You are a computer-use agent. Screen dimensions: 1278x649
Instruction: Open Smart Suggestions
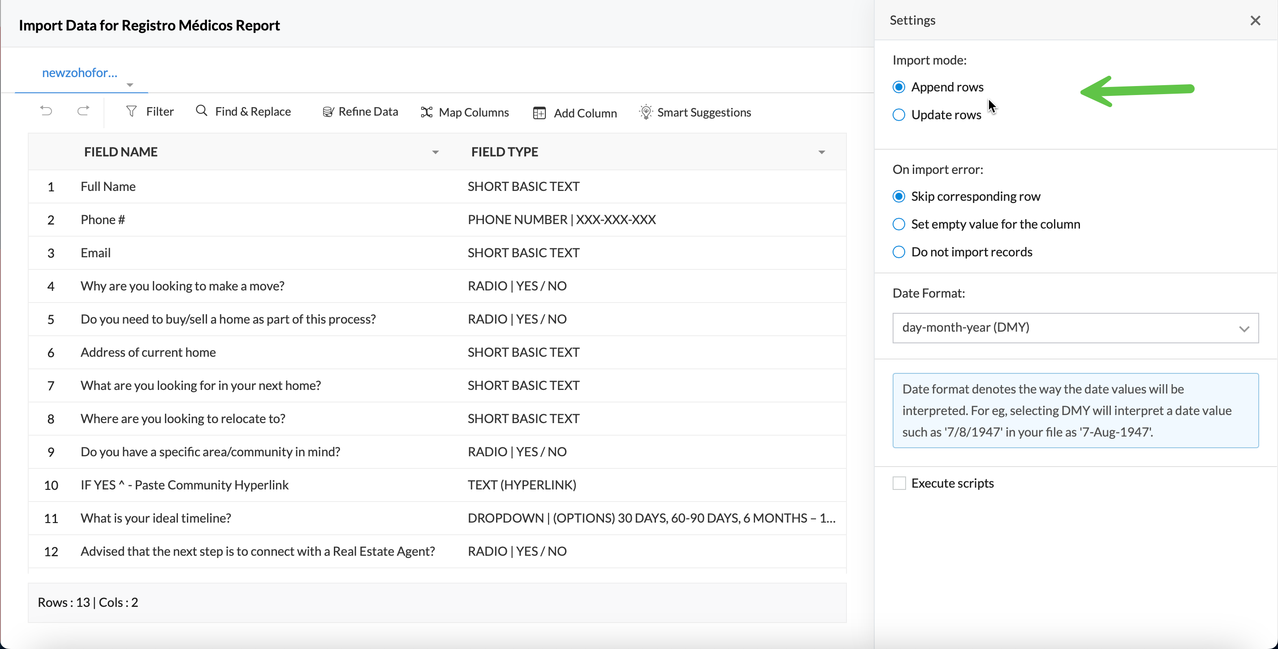[695, 112]
